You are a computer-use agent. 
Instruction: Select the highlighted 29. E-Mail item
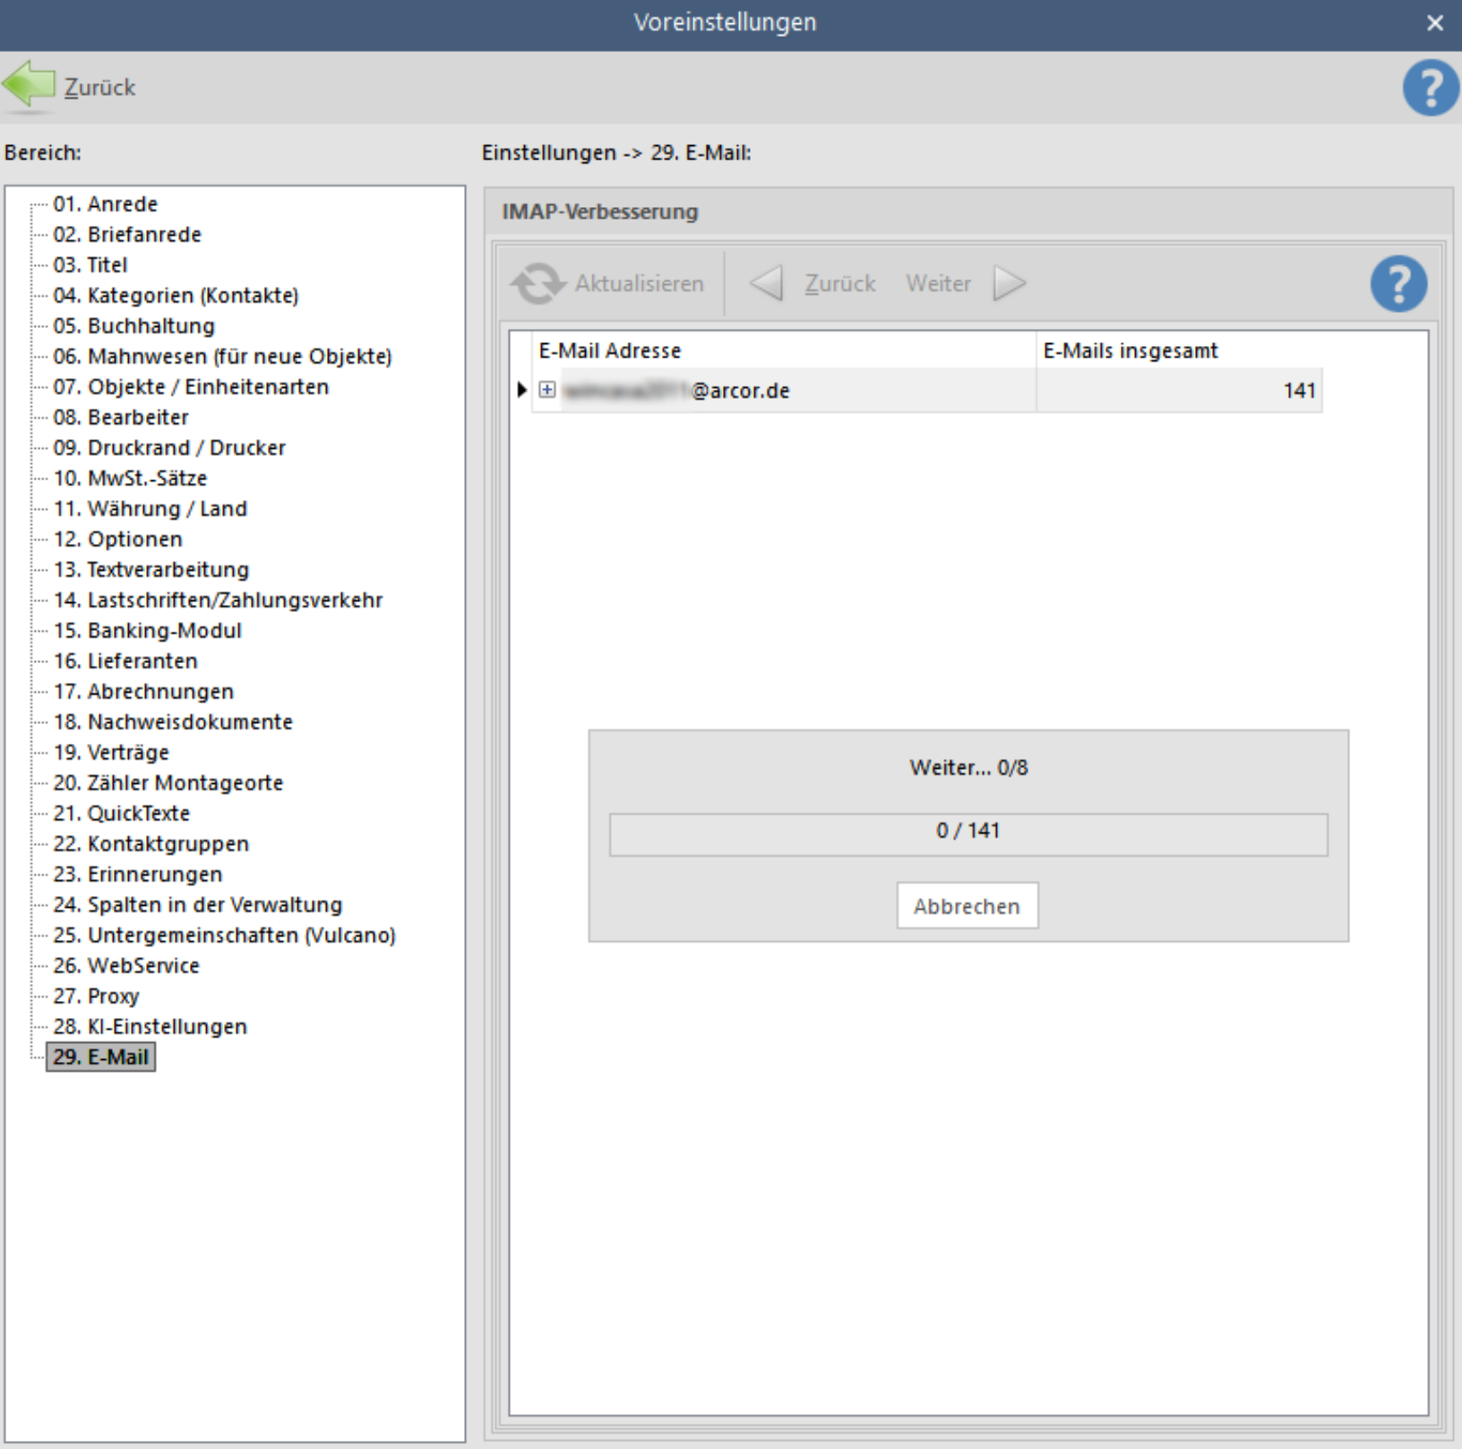pos(100,1057)
